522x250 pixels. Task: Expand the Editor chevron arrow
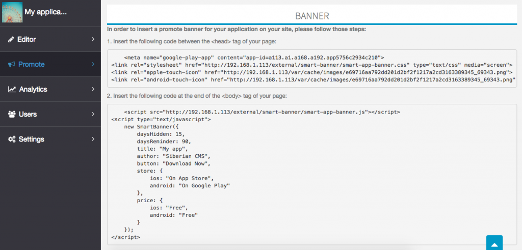tap(93, 39)
